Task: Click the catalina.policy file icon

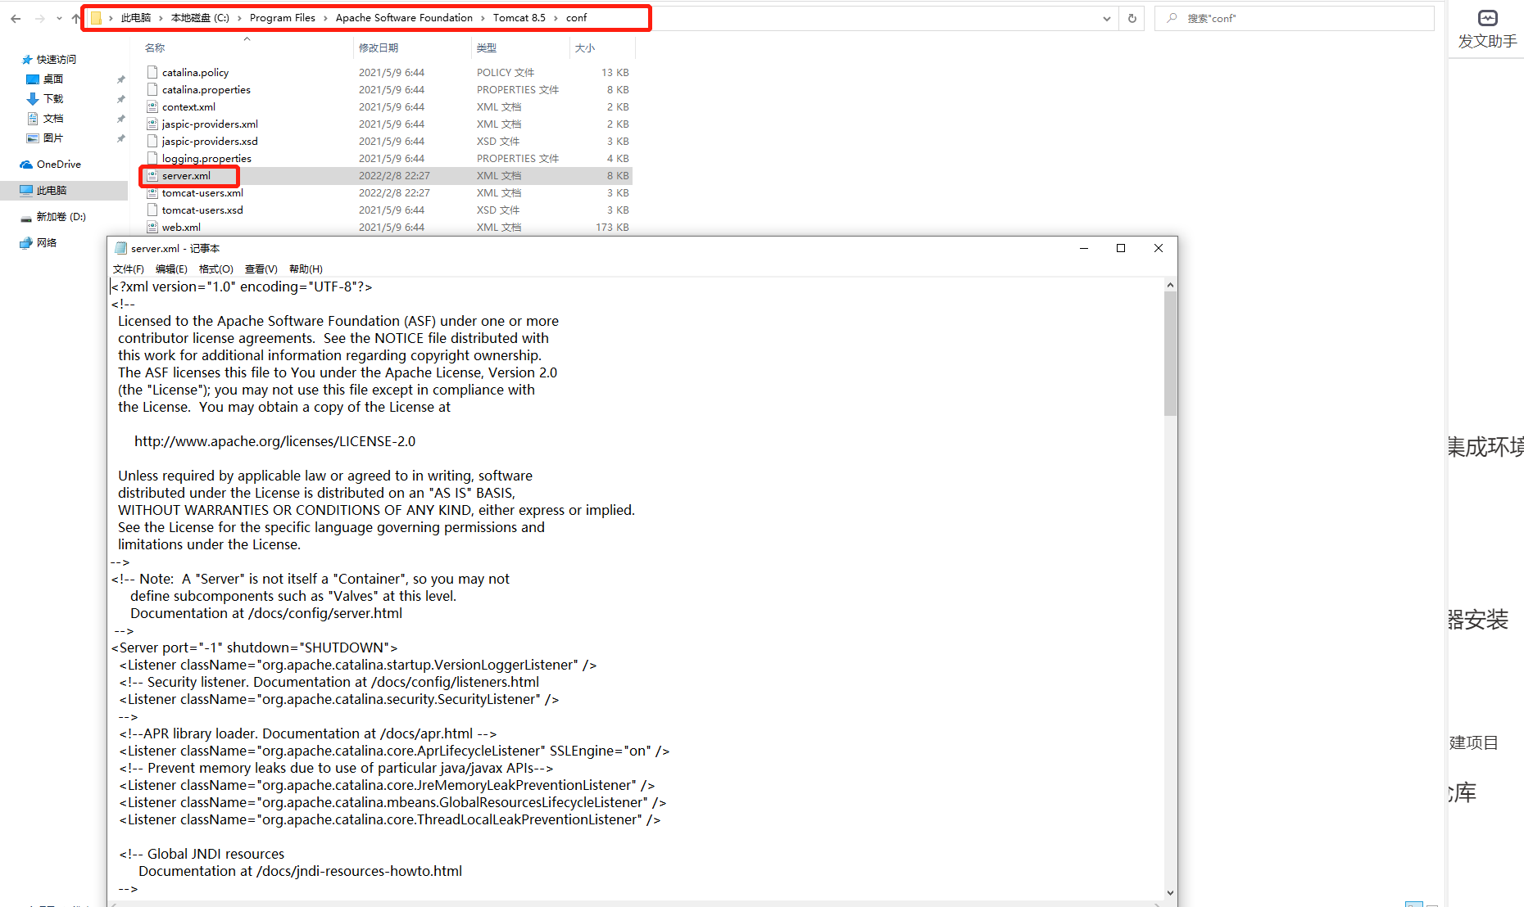Action: click(x=152, y=73)
